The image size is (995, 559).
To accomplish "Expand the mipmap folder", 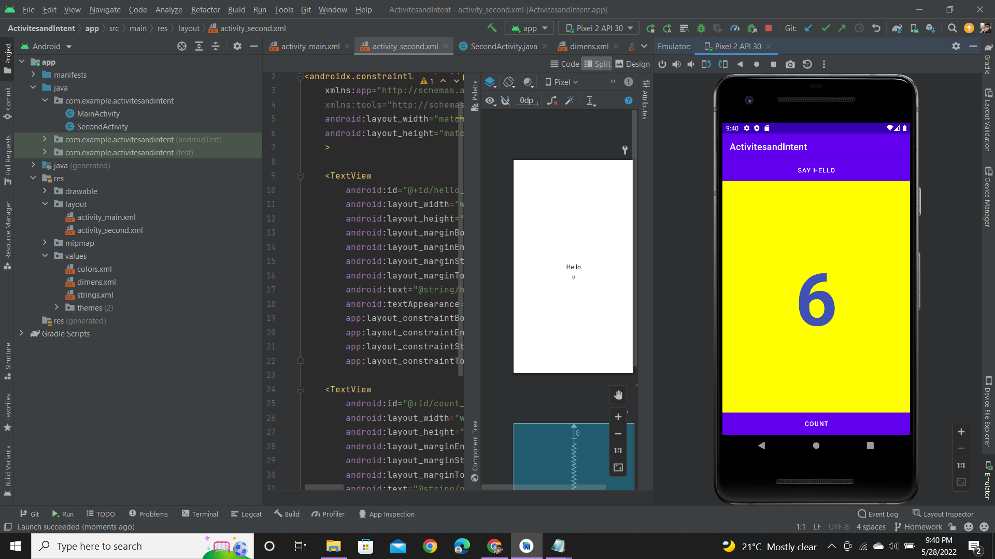I will coord(45,243).
